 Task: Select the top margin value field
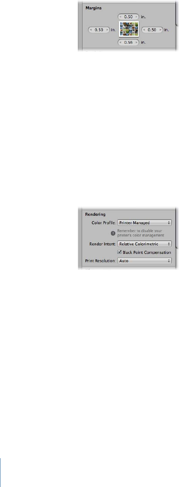tap(129, 17)
